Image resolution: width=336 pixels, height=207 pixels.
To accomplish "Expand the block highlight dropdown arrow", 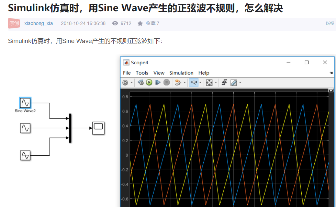I will tap(184, 82).
